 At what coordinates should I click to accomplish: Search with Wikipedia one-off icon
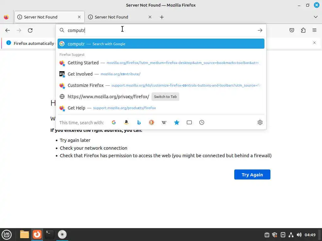click(x=164, y=123)
